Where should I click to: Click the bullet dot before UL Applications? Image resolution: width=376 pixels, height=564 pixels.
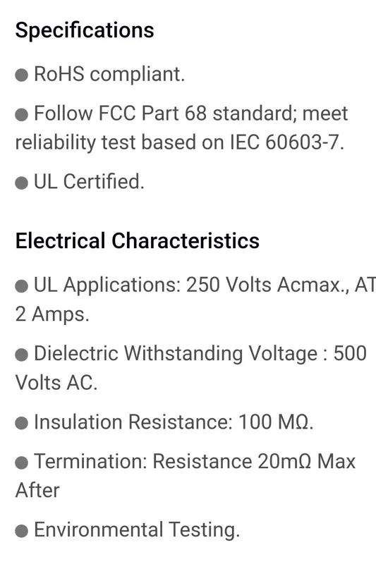pyautogui.click(x=22, y=286)
